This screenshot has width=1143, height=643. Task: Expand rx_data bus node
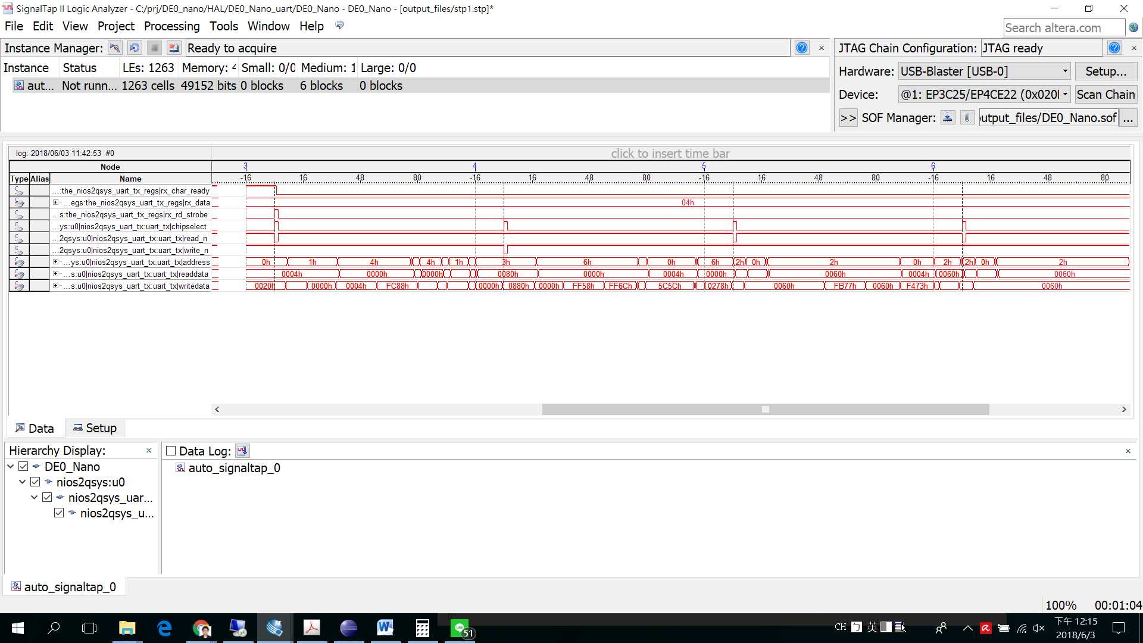click(55, 202)
